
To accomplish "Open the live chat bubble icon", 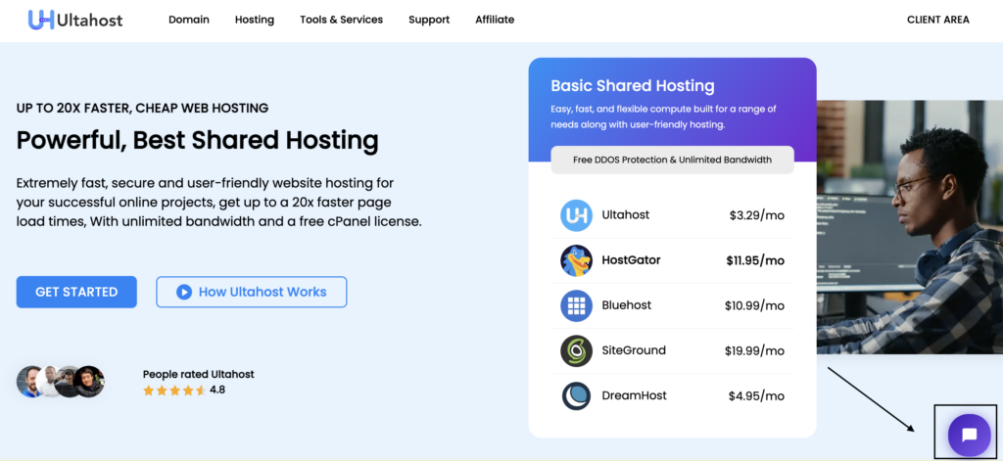I will 969,435.
